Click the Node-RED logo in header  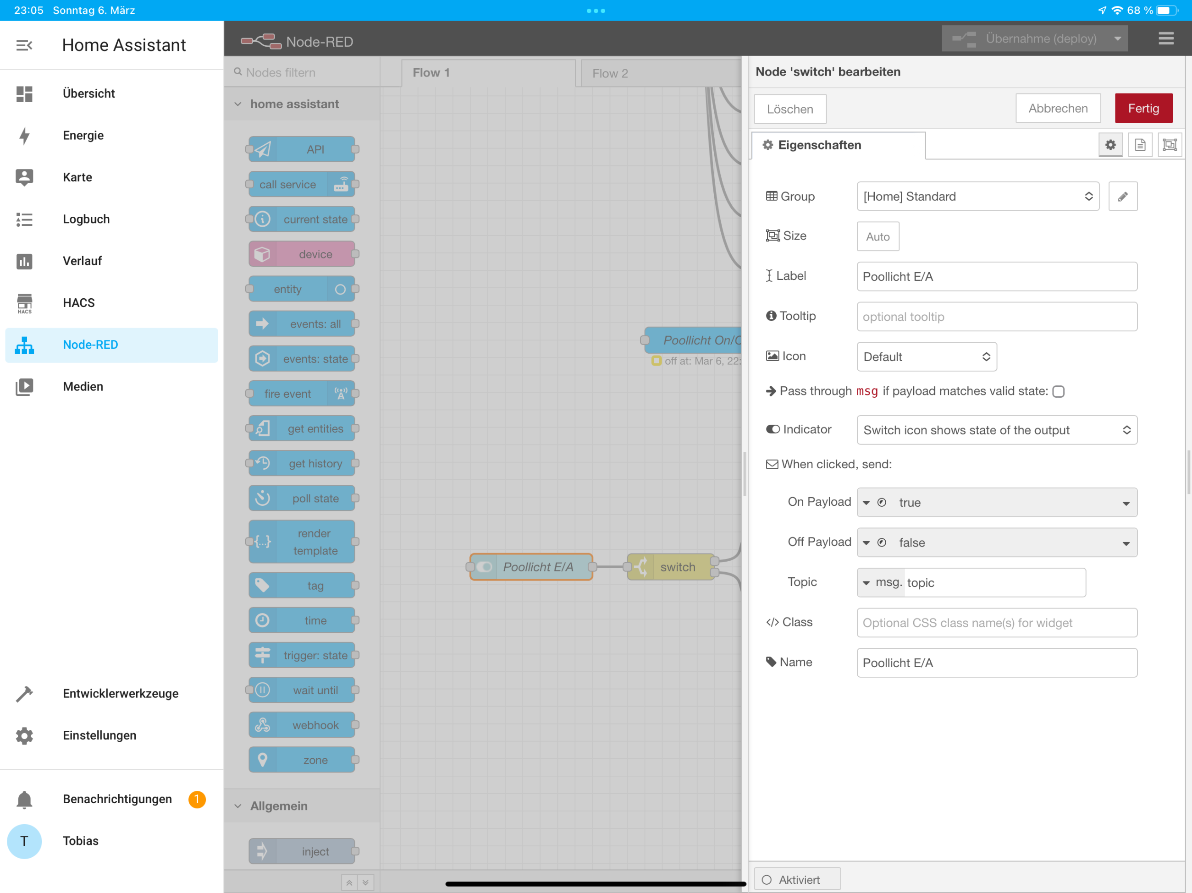[x=261, y=42]
